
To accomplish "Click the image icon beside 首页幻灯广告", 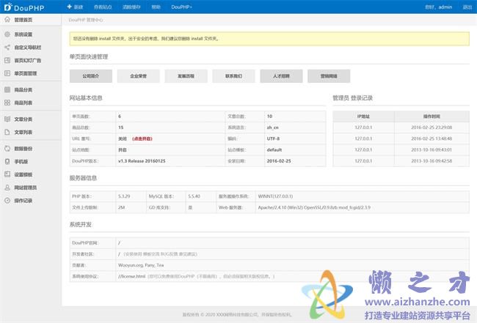I will (7, 61).
